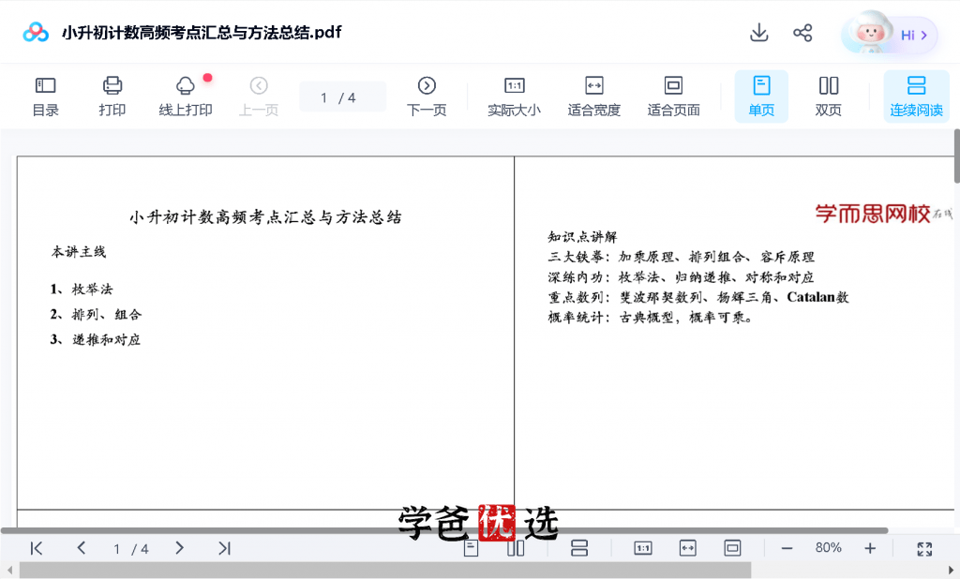
Task: Jump to first page in bottom bar
Action: [37, 548]
